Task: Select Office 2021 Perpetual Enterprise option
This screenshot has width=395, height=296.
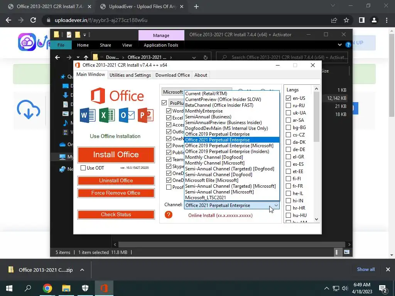Action: [232, 140]
